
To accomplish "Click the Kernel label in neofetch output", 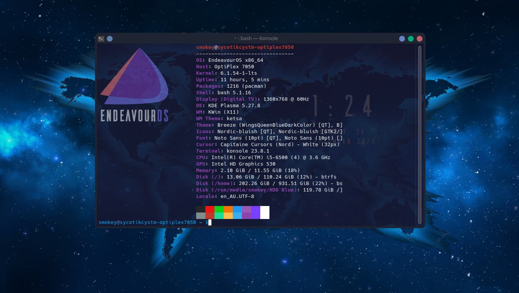I will 205,73.
